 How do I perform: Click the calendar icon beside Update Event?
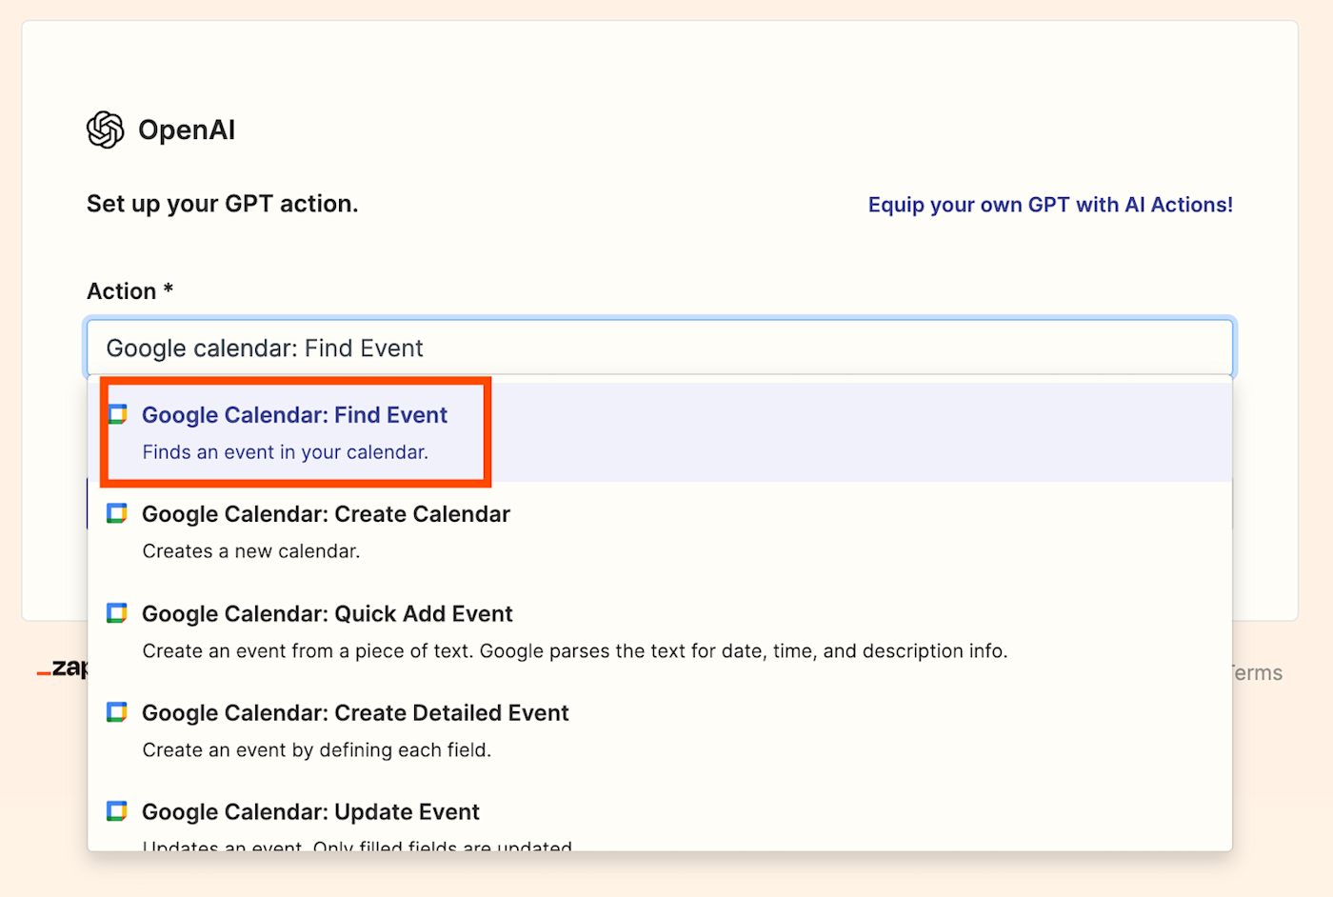point(117,811)
